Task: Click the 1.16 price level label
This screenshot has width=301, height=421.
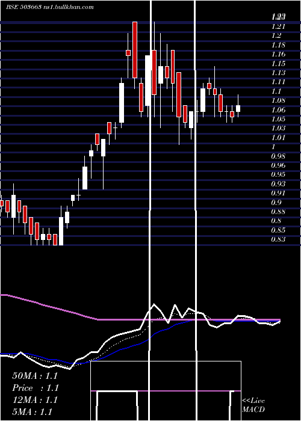Action: click(x=278, y=54)
